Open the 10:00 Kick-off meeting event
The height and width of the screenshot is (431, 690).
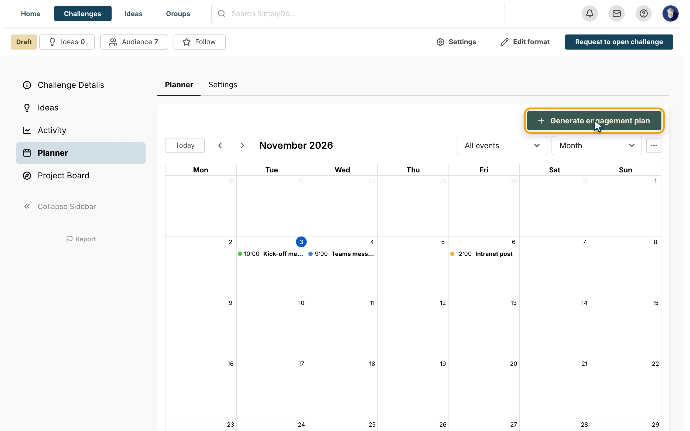click(x=271, y=254)
